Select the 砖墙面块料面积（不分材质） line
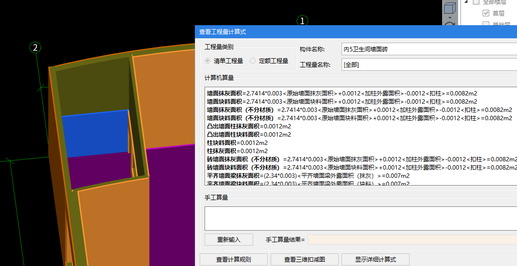 [x=362, y=168]
